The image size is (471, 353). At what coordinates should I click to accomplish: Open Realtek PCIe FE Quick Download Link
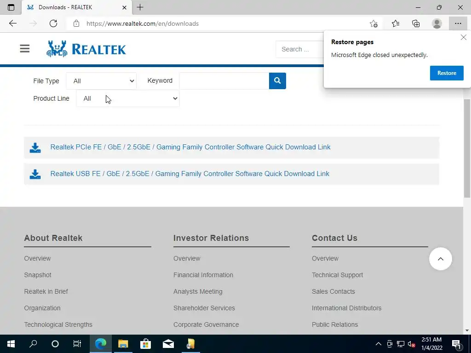click(x=190, y=147)
